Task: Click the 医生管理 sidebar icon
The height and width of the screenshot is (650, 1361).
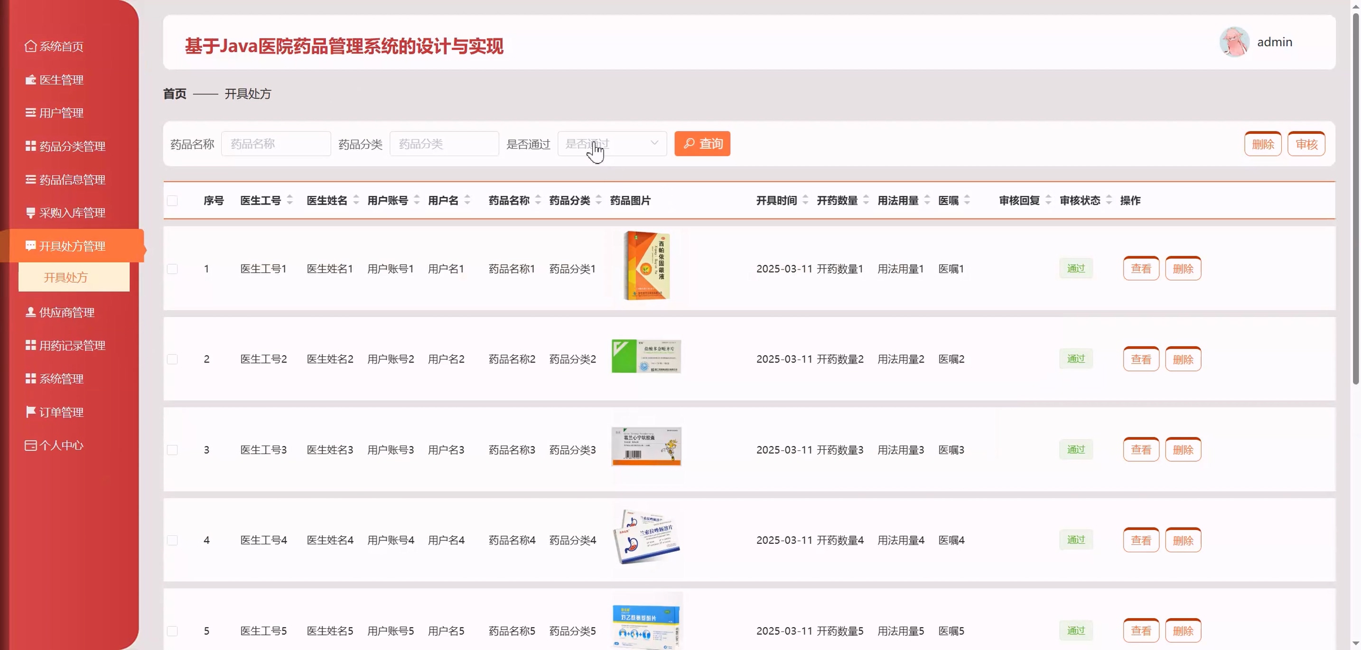Action: click(x=30, y=80)
